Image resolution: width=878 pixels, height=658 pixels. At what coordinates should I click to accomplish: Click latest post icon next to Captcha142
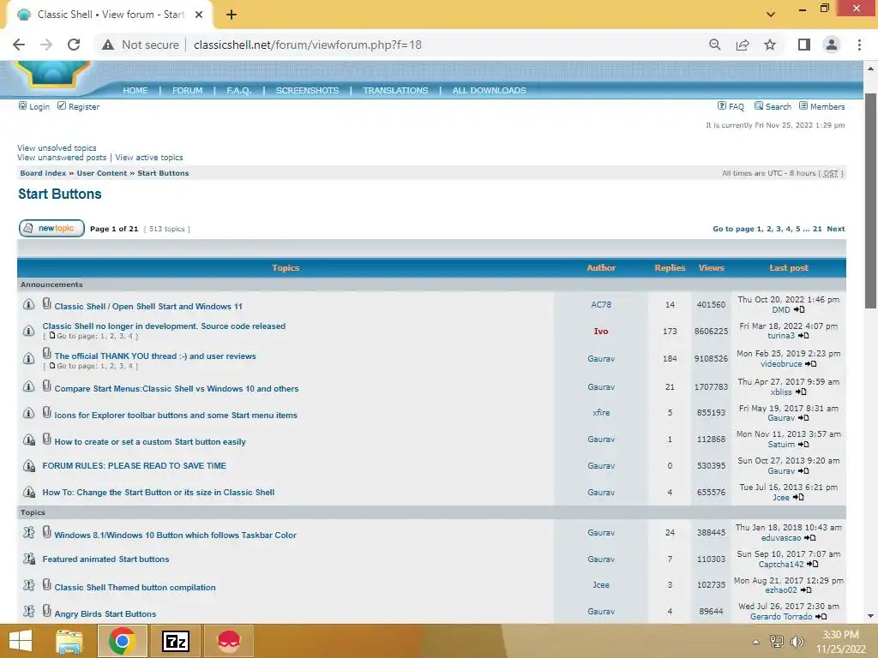click(813, 564)
